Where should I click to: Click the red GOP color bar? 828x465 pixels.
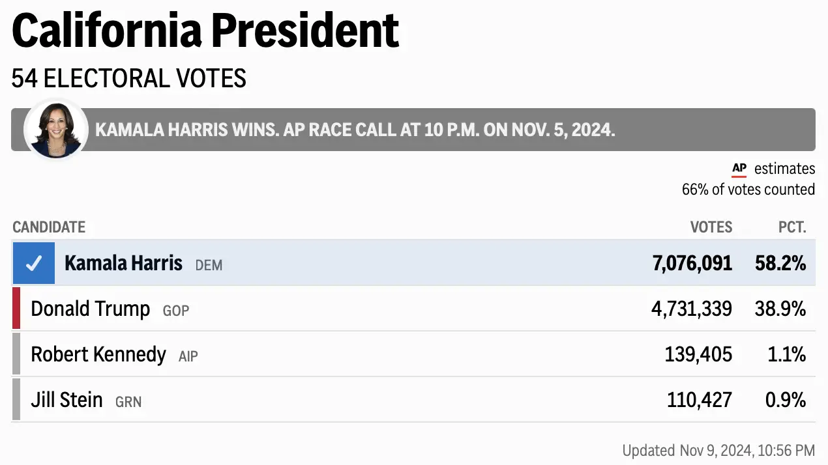point(16,308)
